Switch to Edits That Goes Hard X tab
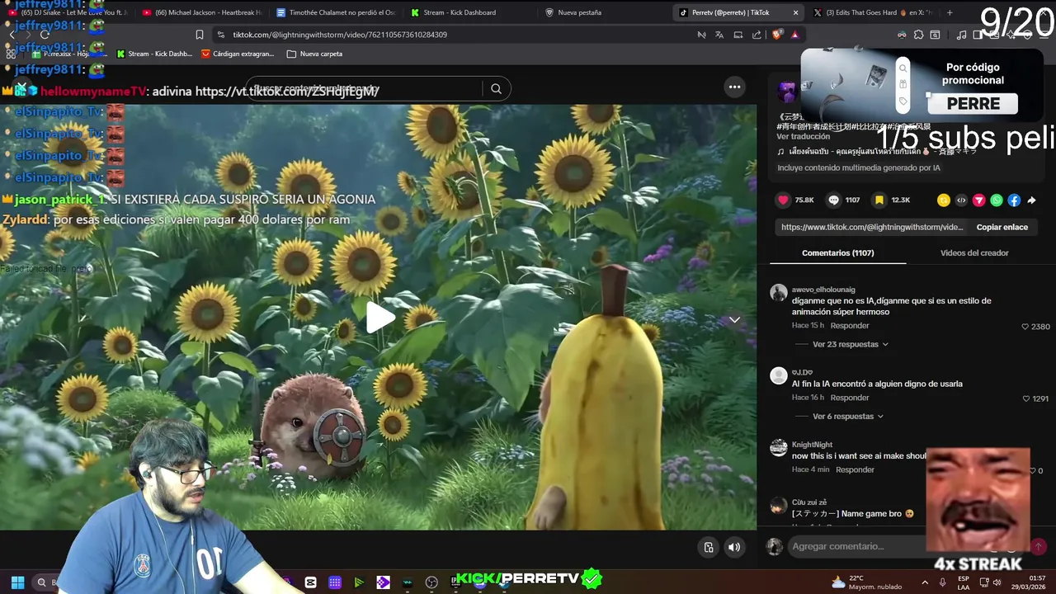1056x594 pixels. coord(873,12)
